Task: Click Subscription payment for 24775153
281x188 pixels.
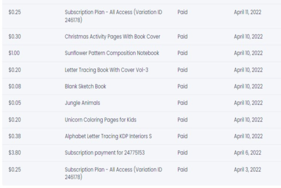Action: point(105,153)
